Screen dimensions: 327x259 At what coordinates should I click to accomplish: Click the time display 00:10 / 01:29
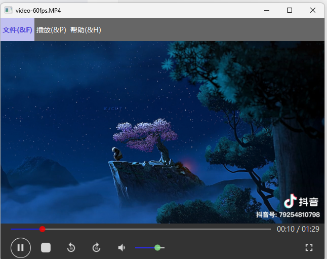click(298, 229)
